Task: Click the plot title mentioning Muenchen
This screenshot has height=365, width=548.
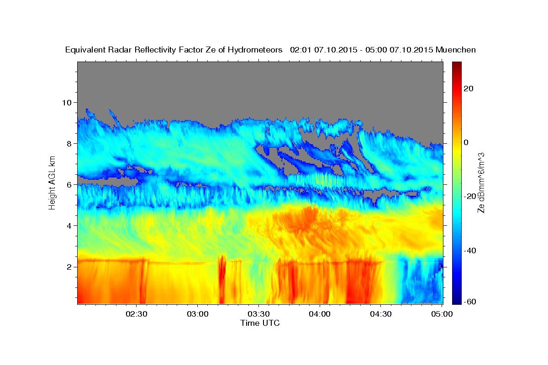Action: point(271,50)
